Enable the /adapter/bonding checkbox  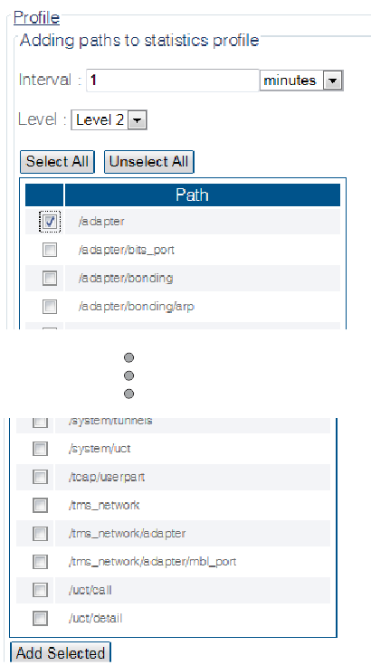click(50, 279)
